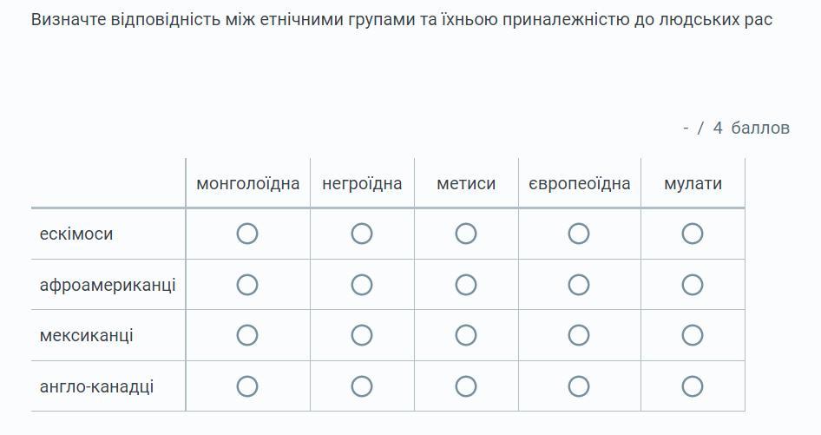Pick негроїдна for англо-канадці
The width and height of the screenshot is (821, 435).
[362, 386]
